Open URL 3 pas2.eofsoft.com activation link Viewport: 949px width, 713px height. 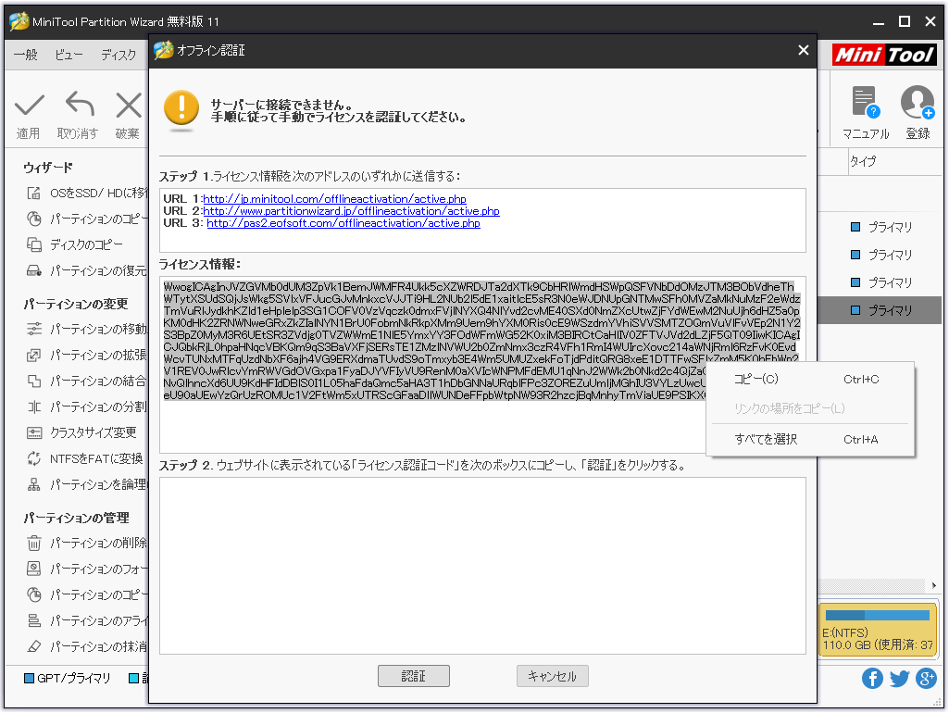[343, 223]
